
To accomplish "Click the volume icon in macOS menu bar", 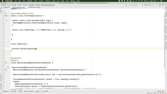I will tap(142, 1).
